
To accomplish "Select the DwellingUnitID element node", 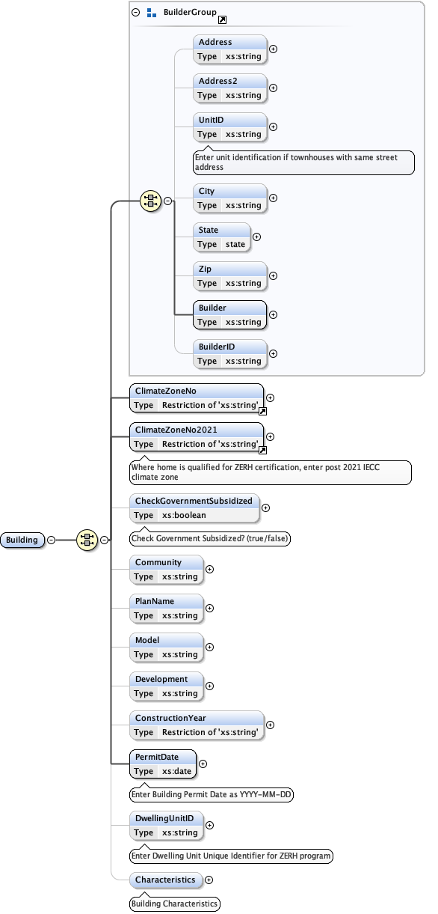I will [x=166, y=826].
